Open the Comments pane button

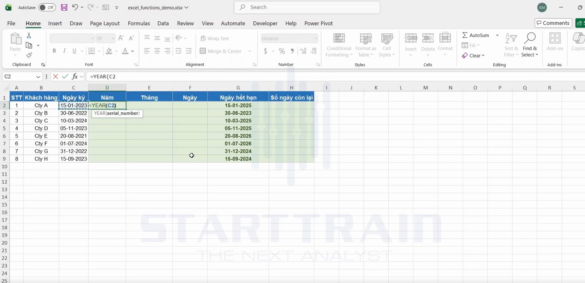553,23
